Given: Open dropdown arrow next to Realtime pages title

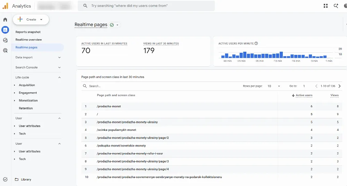Looking at the screenshot, I should click(x=117, y=25).
